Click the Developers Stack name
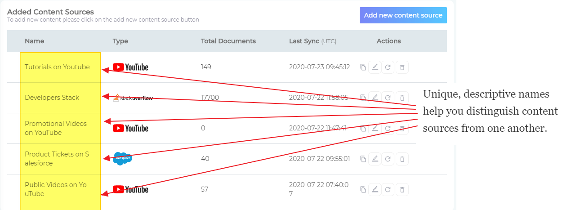The width and height of the screenshot is (567, 210). pos(52,98)
